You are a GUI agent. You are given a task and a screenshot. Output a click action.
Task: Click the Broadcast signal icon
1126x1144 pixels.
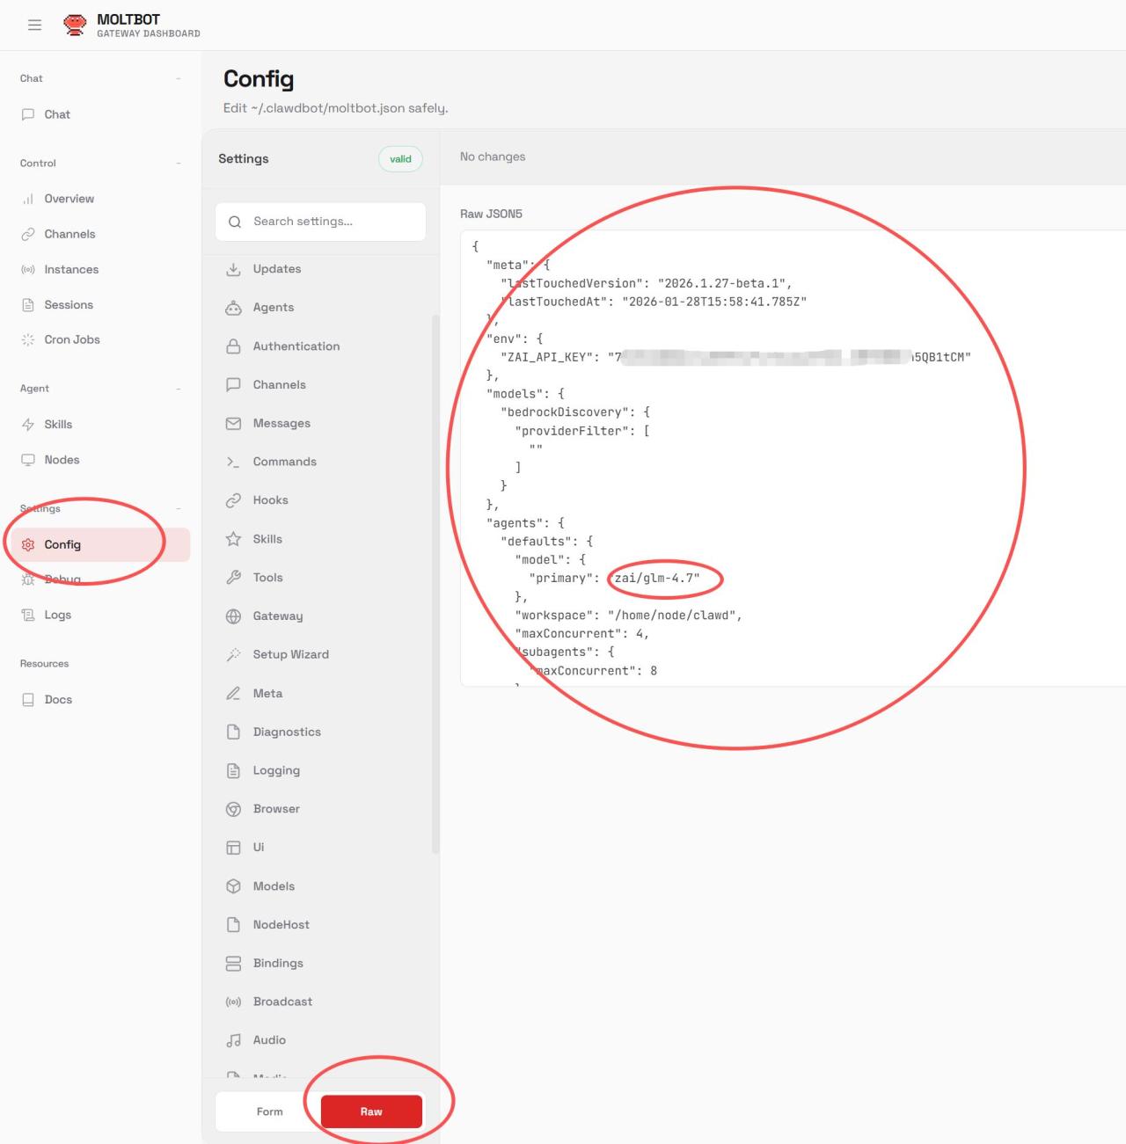pyautogui.click(x=233, y=1002)
